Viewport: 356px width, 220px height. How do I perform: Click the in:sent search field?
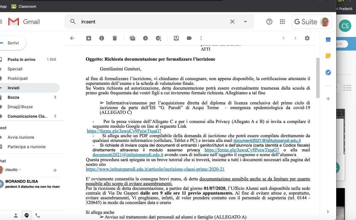pos(154,22)
